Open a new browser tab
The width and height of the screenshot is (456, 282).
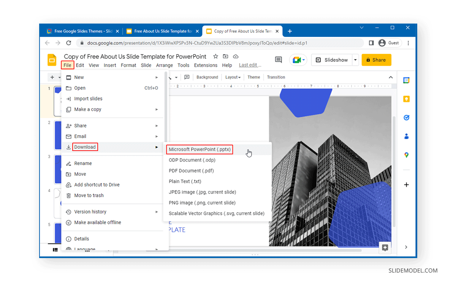[x=290, y=31]
